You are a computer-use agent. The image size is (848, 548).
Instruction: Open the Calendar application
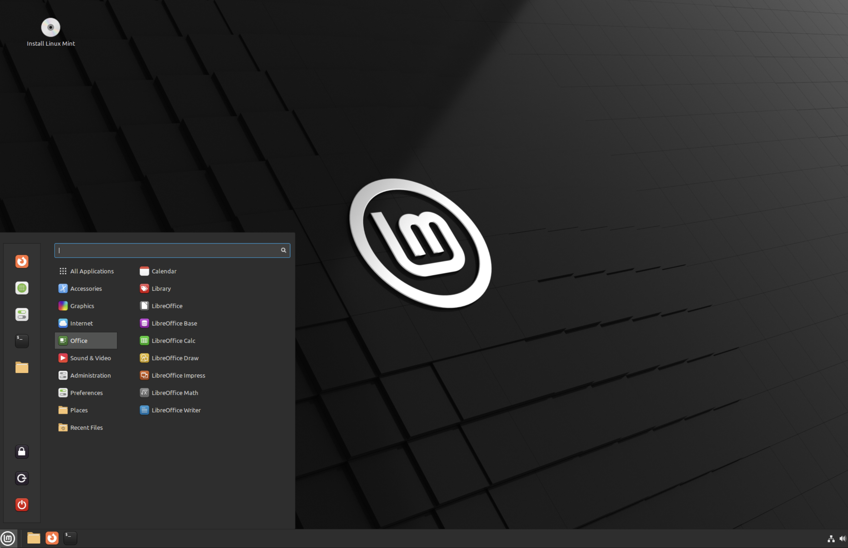coord(164,271)
